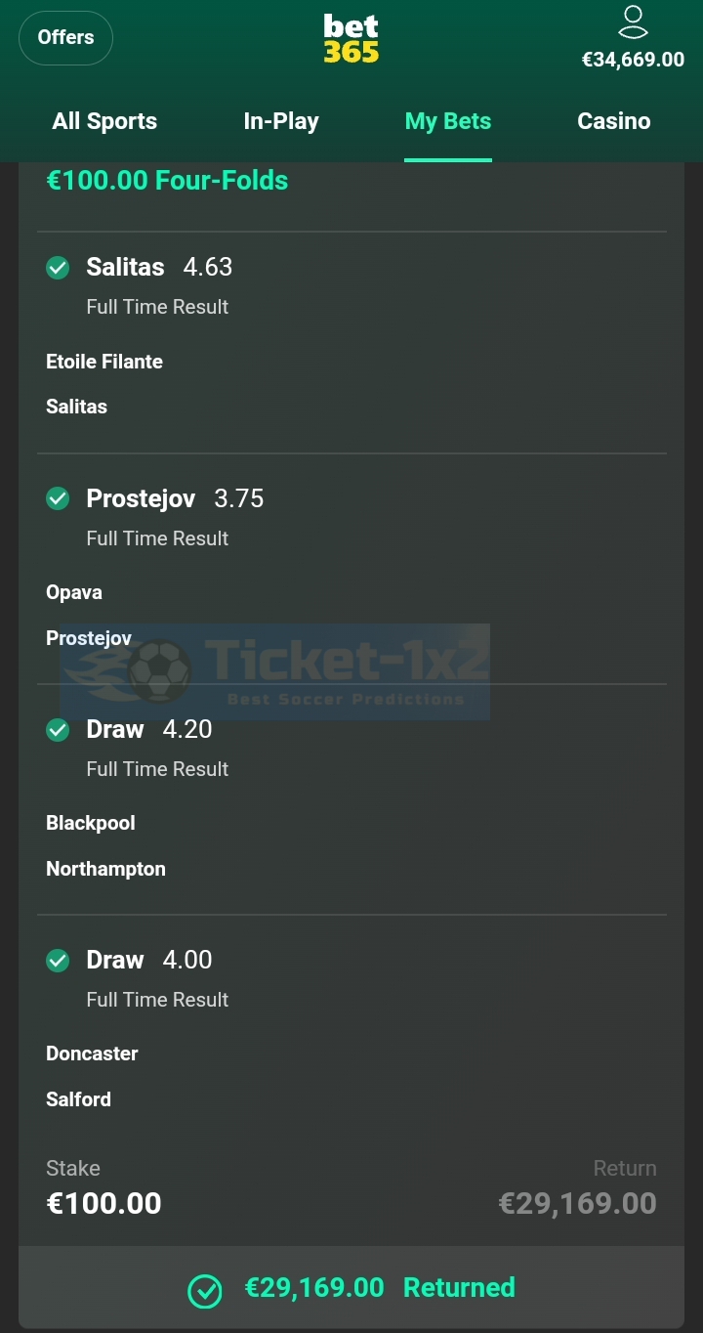Switch to the All Sports tab

(104, 121)
